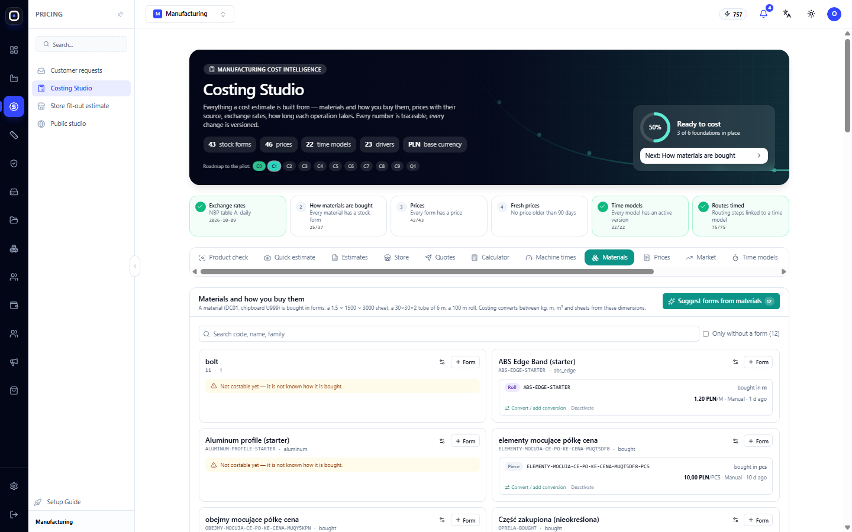Open the Manufacturing workspace dropdown
The width and height of the screenshot is (852, 532).
point(190,14)
